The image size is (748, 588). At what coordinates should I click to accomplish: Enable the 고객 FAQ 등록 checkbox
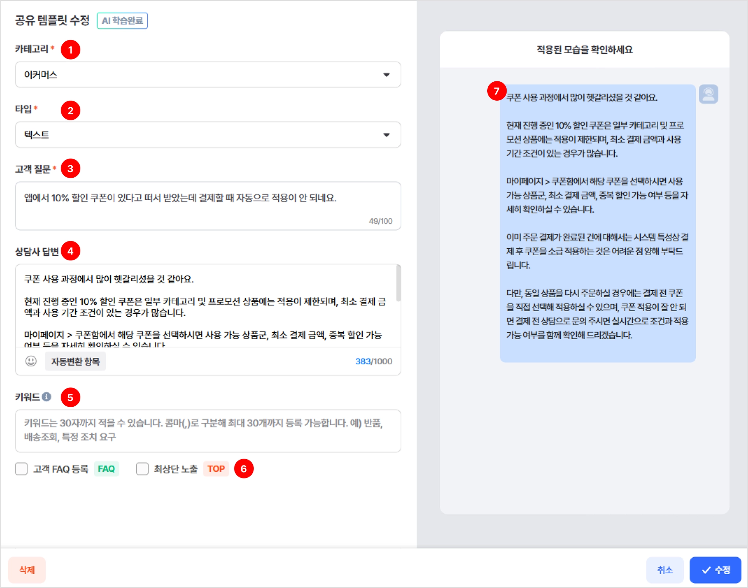click(x=21, y=469)
